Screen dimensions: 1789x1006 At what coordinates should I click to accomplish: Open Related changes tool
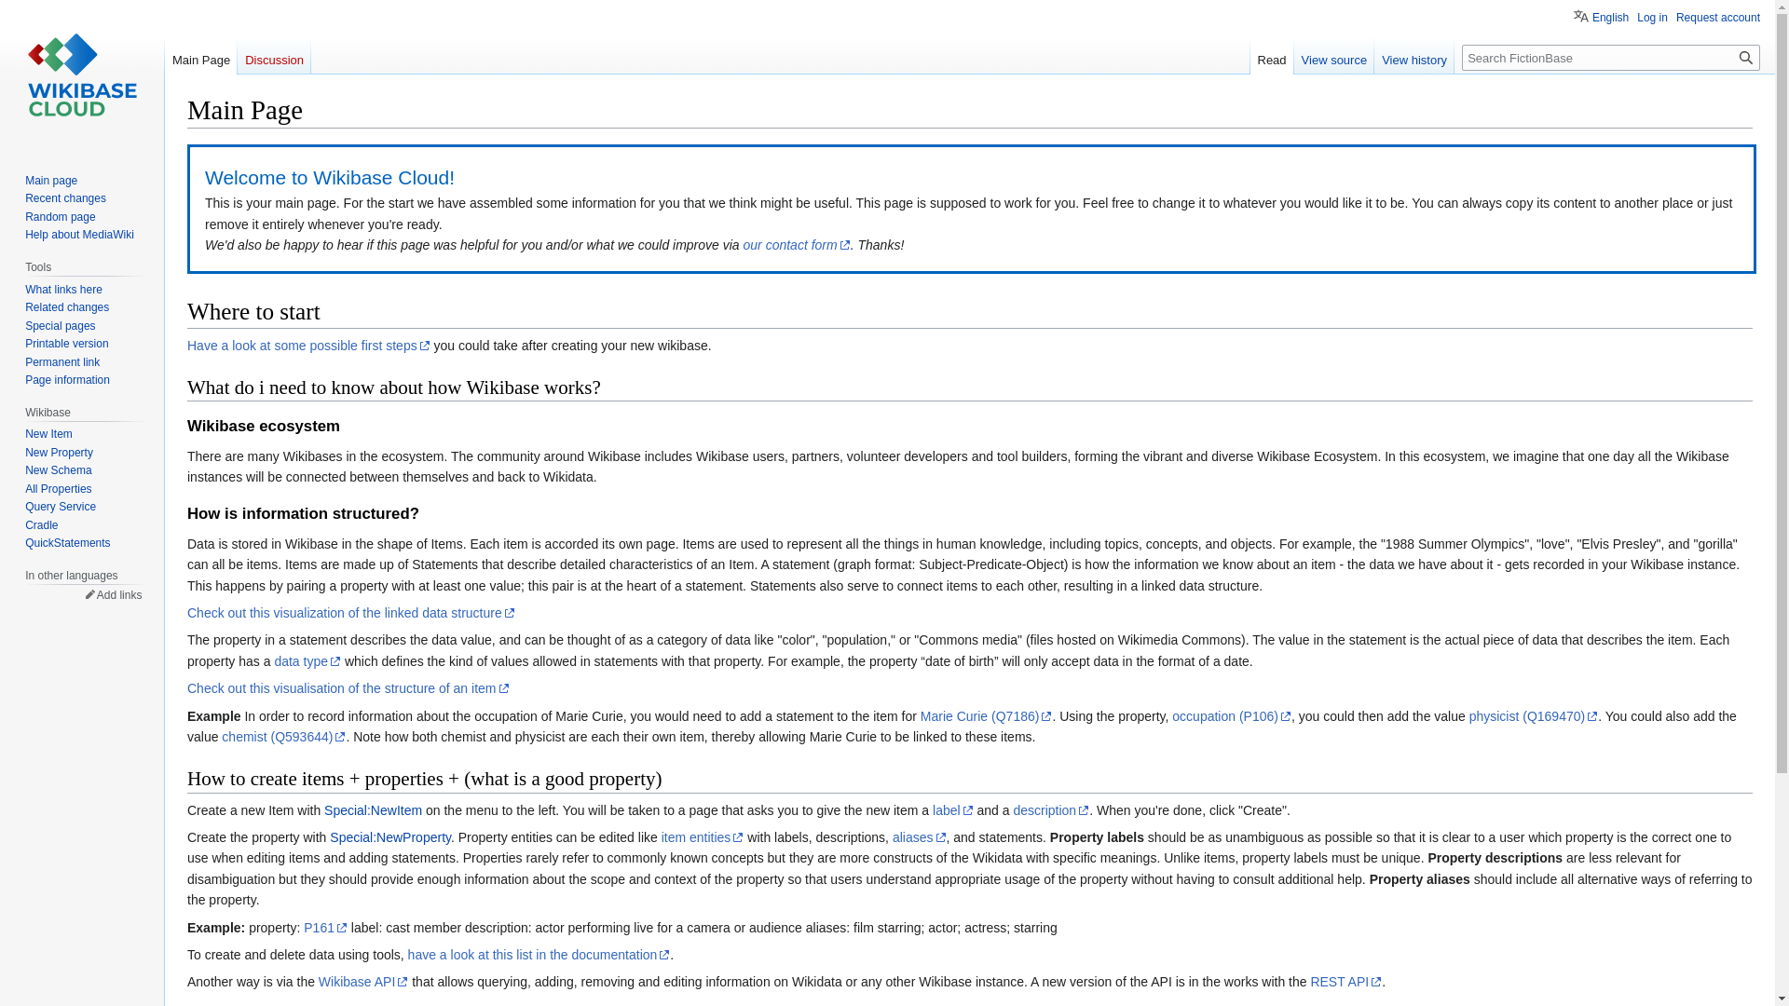[67, 307]
